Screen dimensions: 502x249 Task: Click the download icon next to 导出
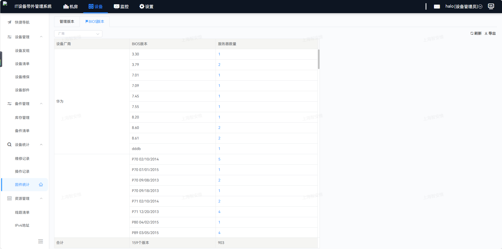click(x=486, y=33)
